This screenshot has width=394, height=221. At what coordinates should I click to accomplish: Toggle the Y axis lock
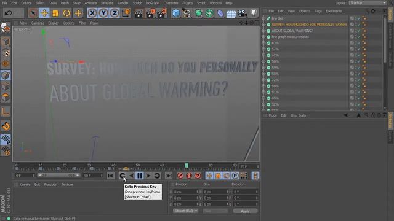point(103,13)
